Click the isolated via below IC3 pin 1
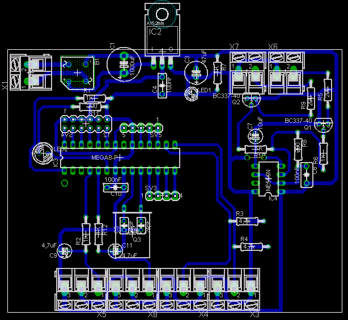The height and width of the screenshot is (320, 348). (65, 183)
